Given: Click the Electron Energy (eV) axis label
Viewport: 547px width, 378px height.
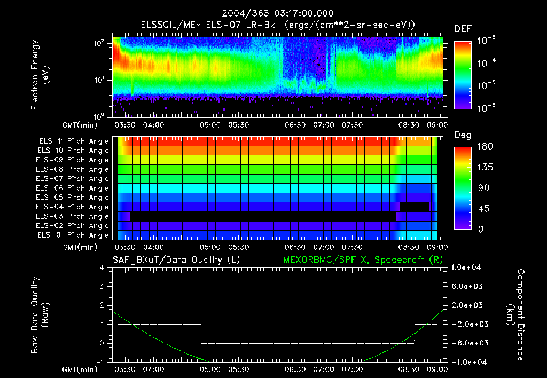Looking at the screenshot, I should pyautogui.click(x=40, y=75).
